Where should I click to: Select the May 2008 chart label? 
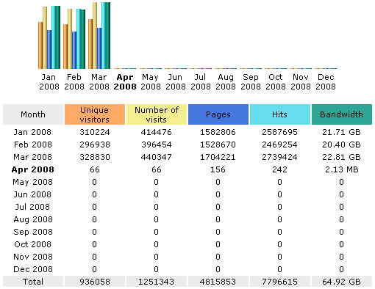point(150,81)
